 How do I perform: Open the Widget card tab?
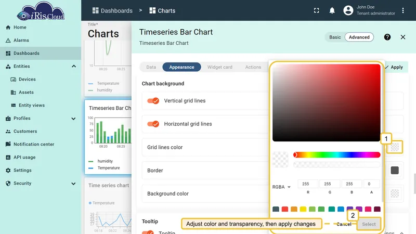click(219, 67)
